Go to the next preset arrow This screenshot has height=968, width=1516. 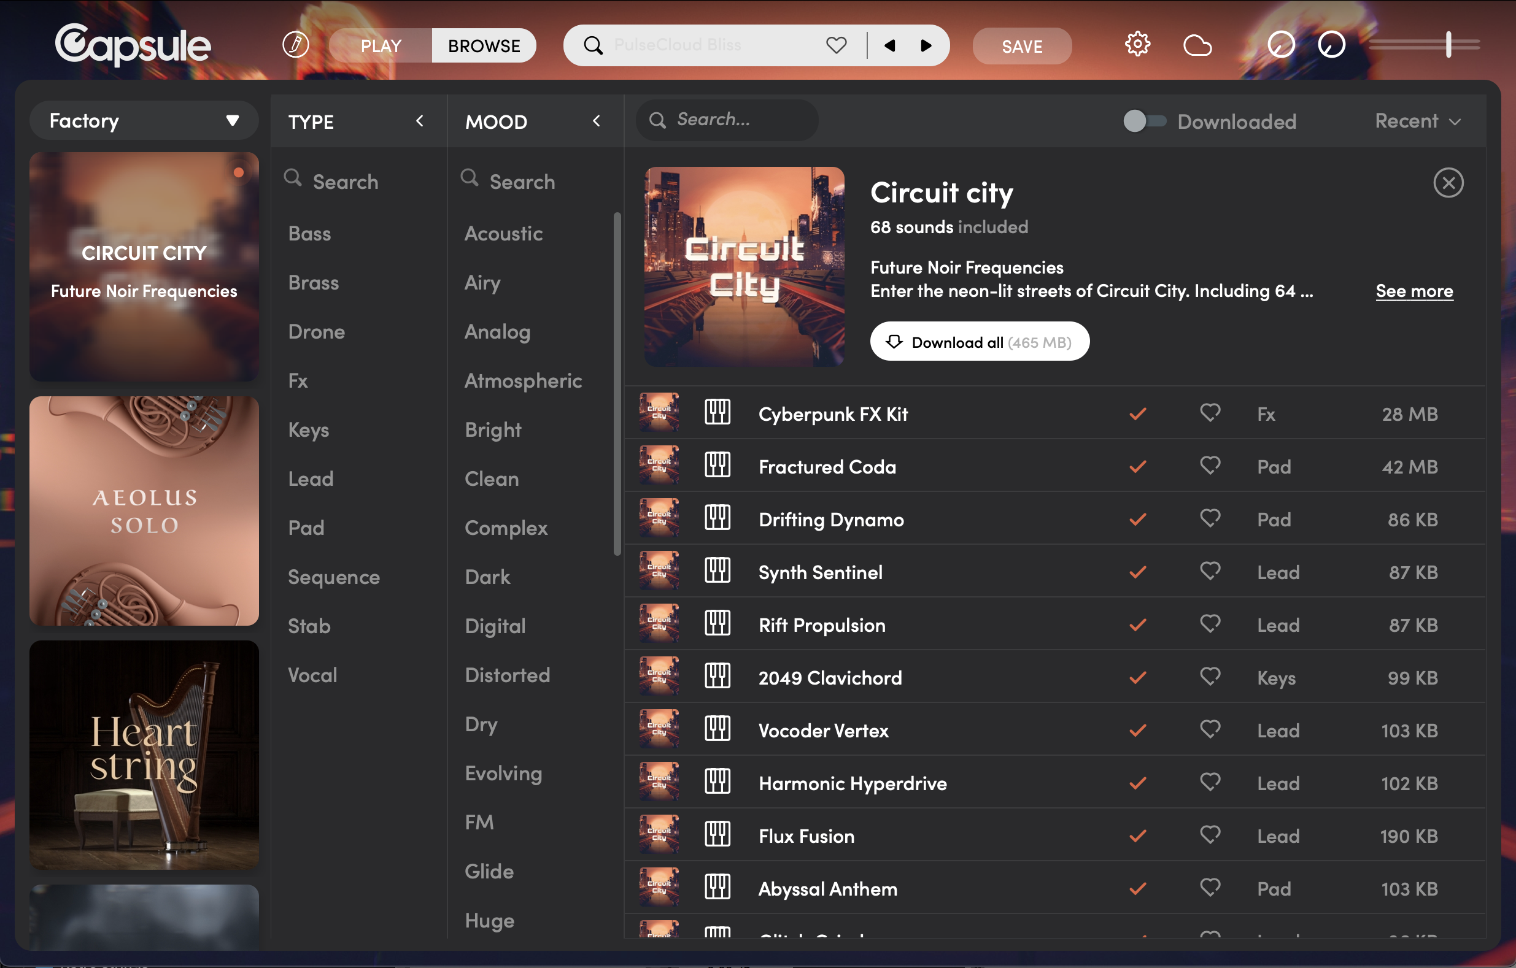(x=926, y=45)
